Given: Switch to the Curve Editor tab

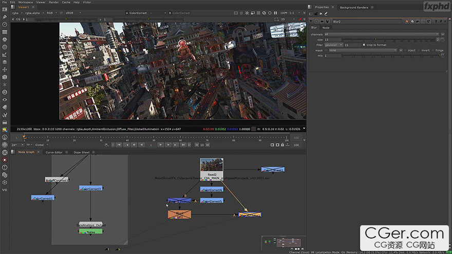Looking at the screenshot, I should pos(54,152).
